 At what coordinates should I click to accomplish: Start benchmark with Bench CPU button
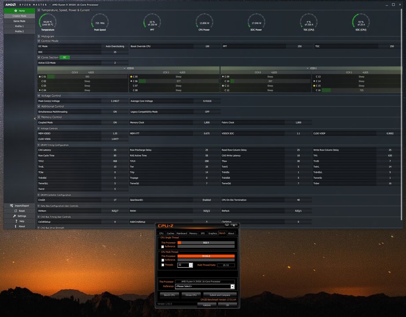point(170,295)
